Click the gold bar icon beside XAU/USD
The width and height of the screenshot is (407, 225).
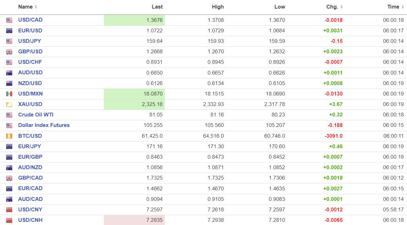[9, 104]
